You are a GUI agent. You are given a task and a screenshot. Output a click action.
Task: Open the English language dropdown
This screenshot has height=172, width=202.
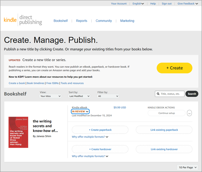tap(138, 4)
